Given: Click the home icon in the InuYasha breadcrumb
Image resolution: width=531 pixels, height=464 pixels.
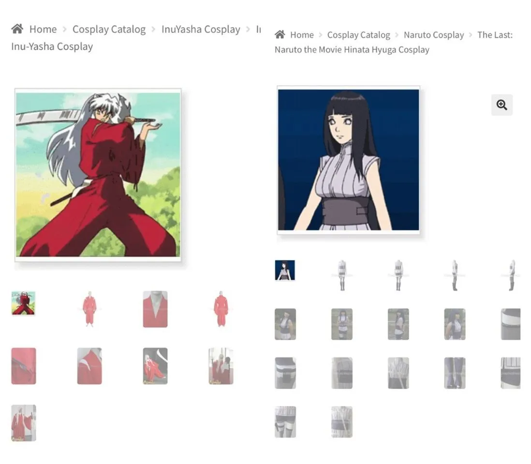Looking at the screenshot, I should pyautogui.click(x=17, y=29).
